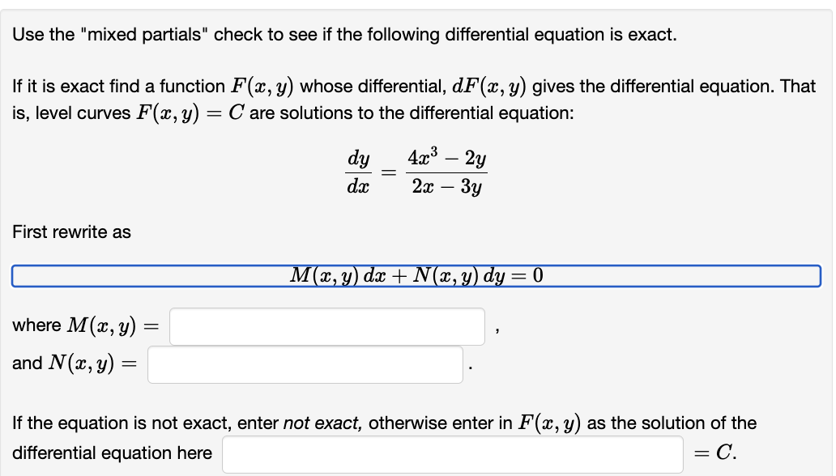Click F(x,y) in the final instruction sentence
This screenshot has width=836, height=476.
[549, 423]
